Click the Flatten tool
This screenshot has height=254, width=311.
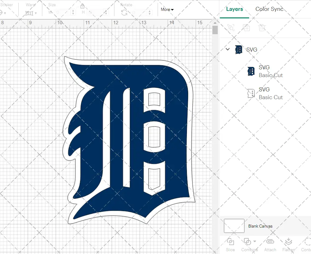[289, 245]
